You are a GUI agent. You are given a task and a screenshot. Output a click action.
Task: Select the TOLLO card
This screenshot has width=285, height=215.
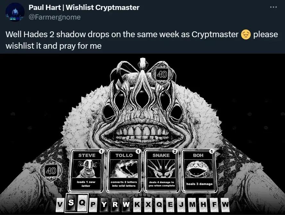[124, 171]
